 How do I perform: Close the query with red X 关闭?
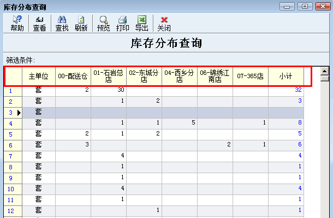164,23
